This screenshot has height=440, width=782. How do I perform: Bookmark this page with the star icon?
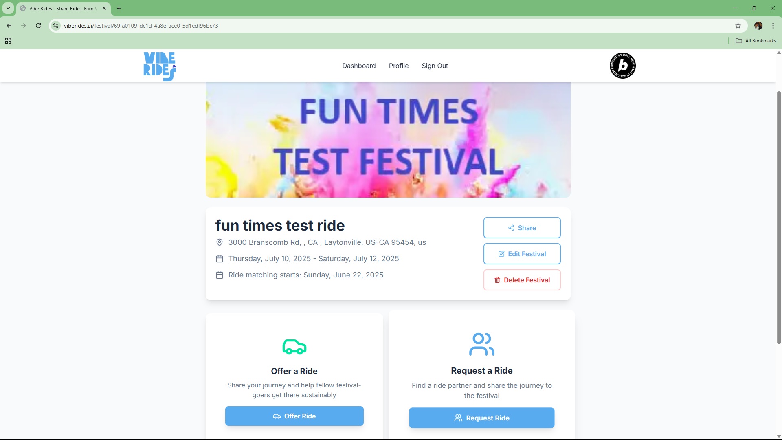coord(738,26)
